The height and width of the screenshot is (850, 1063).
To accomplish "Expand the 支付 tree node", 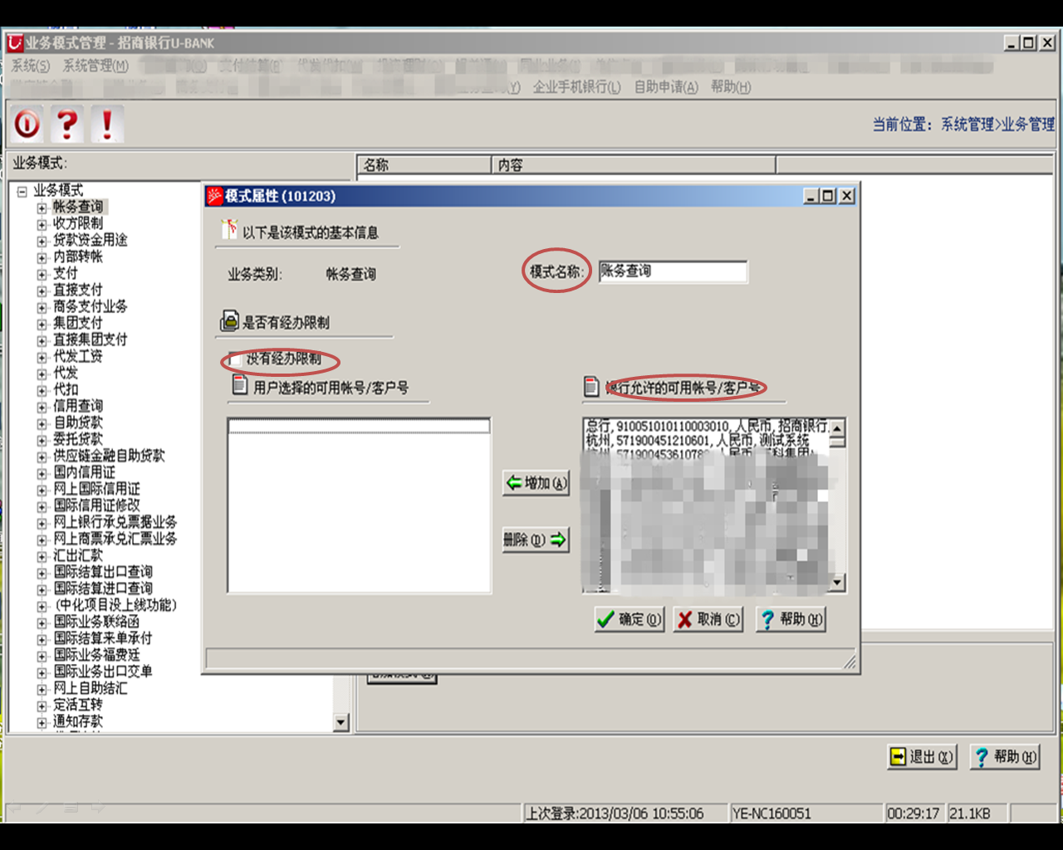I will [x=42, y=274].
